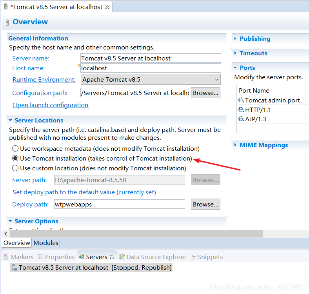Open the Properties view tab

(56, 257)
